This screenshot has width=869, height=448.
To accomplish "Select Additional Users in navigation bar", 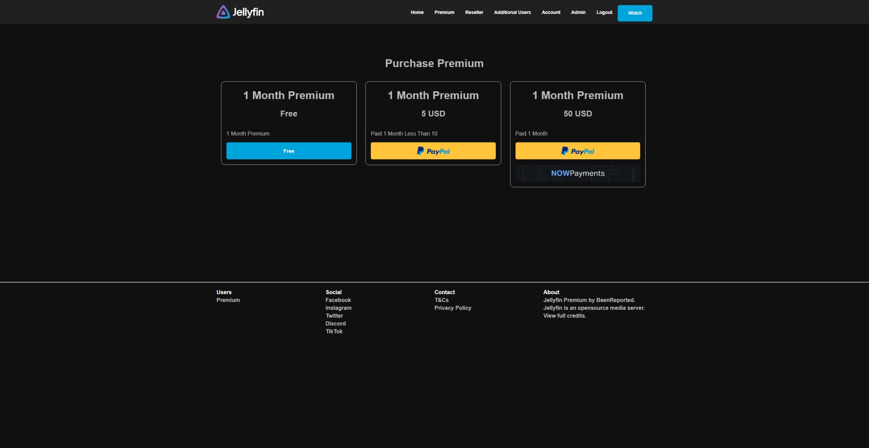I will (x=512, y=13).
